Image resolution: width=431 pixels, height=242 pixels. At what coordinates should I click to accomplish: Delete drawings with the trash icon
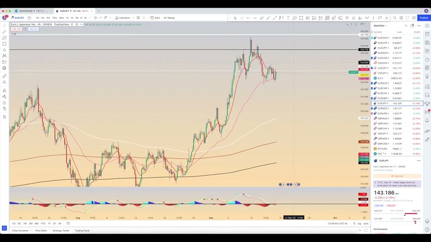4,117
